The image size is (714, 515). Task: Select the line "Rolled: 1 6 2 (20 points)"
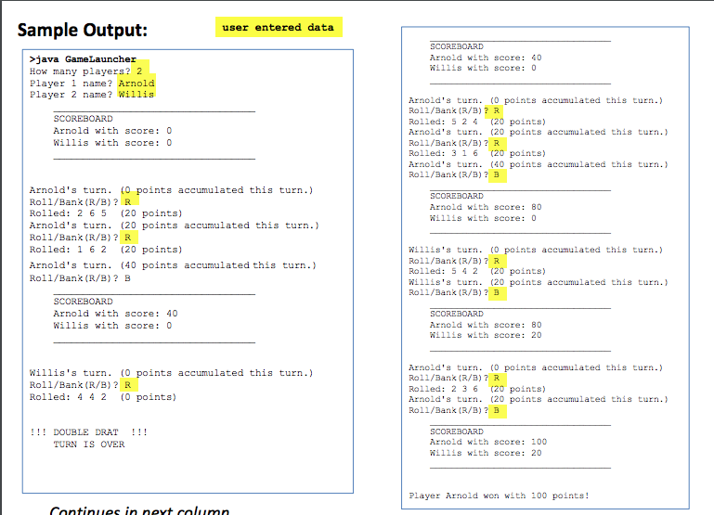click(x=106, y=250)
